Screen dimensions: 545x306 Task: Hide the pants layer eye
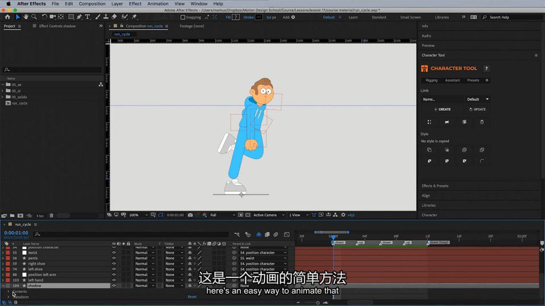point(114,258)
